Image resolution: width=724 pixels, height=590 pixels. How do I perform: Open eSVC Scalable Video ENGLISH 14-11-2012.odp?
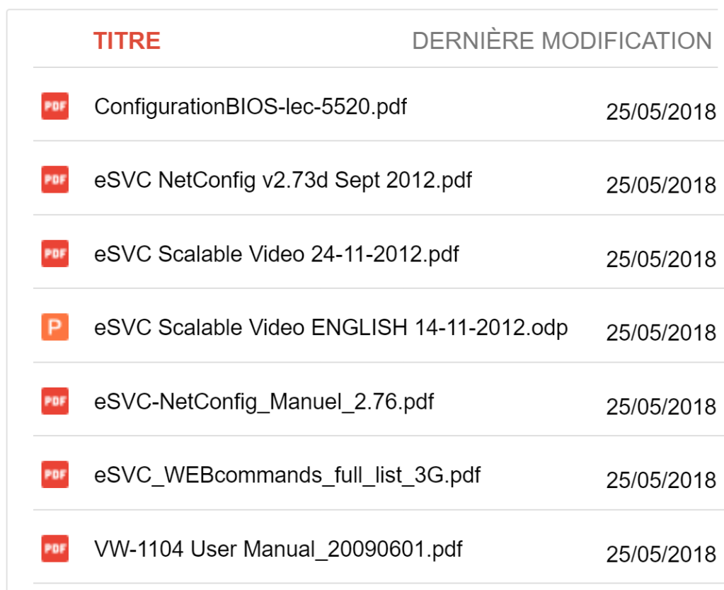[x=331, y=328]
